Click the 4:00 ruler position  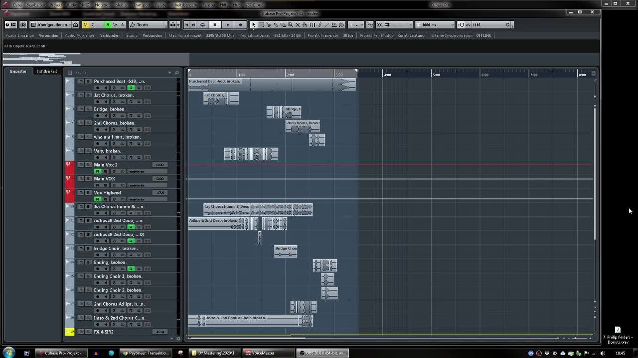(x=387, y=75)
